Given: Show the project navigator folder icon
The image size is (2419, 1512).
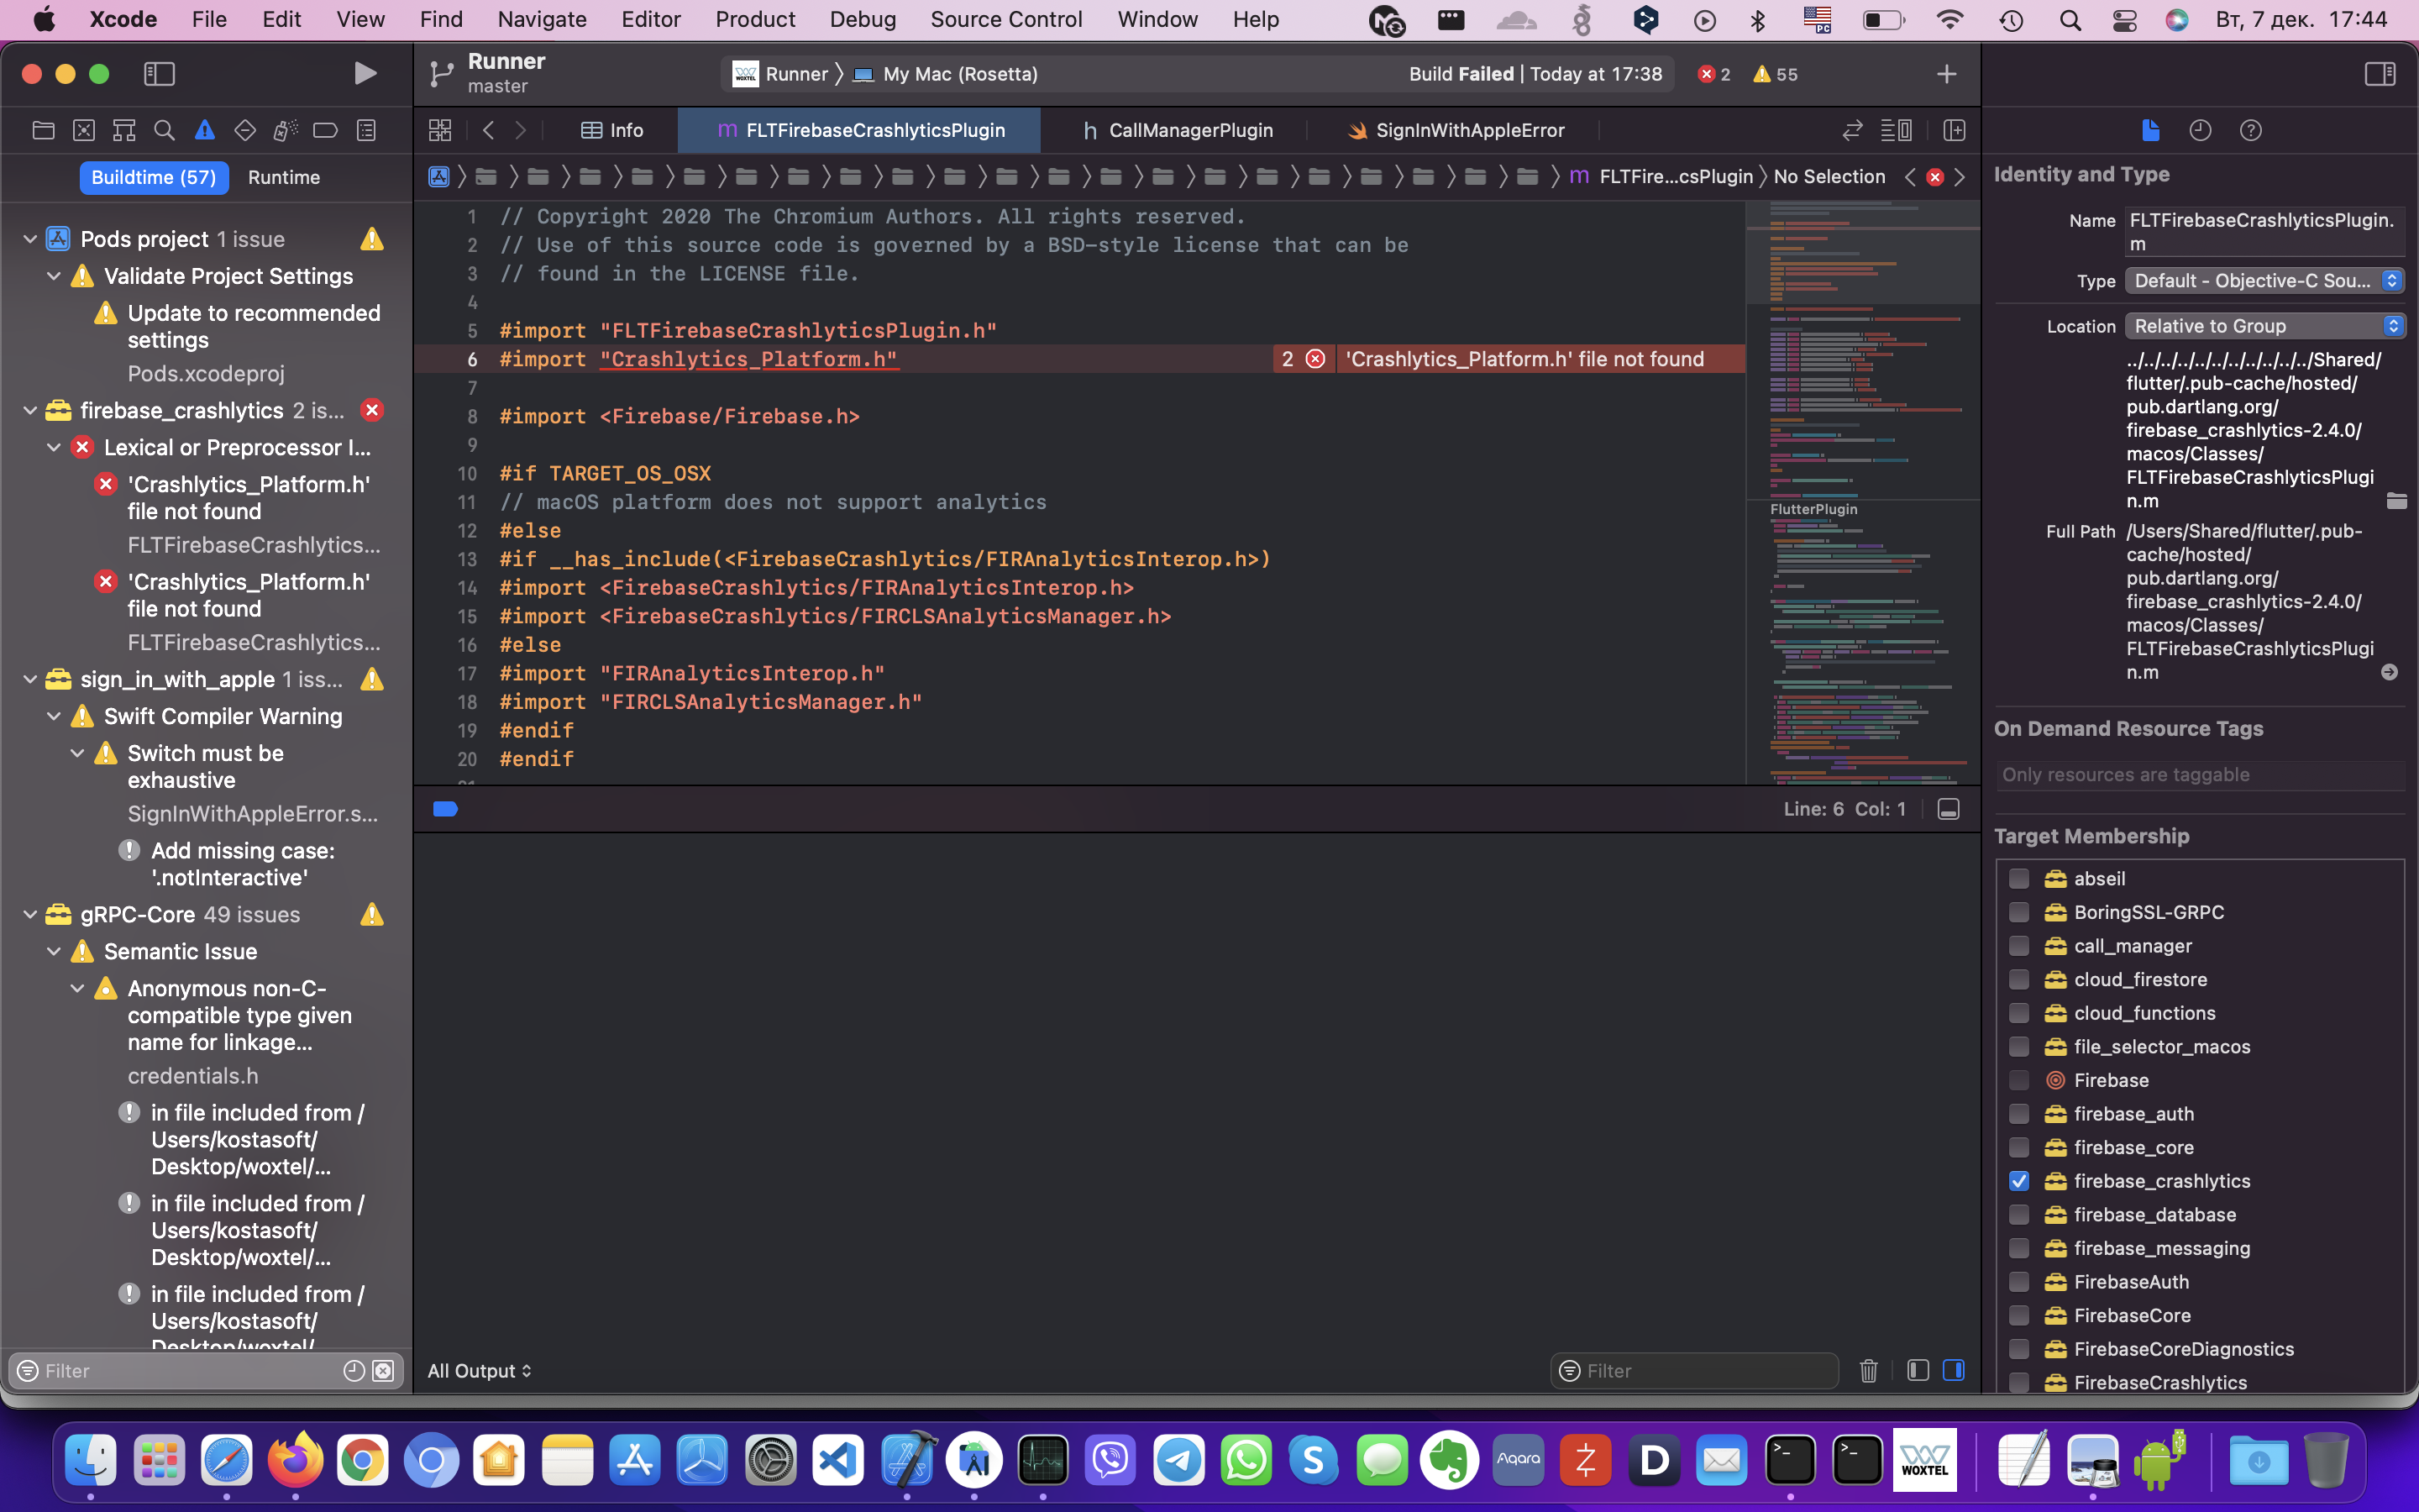Looking at the screenshot, I should (x=43, y=130).
